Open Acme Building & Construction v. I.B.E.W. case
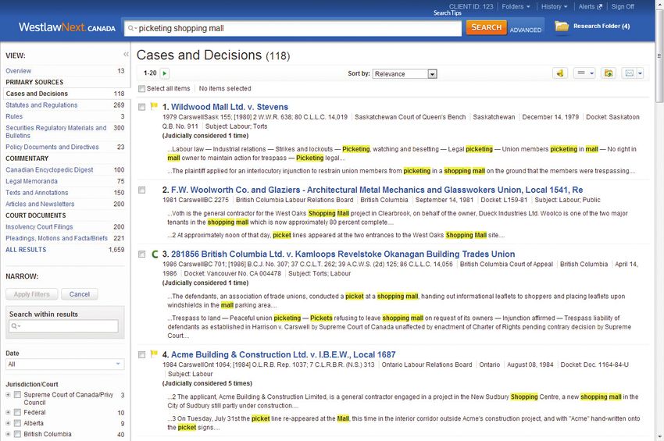This screenshot has width=664, height=441. (x=284, y=354)
